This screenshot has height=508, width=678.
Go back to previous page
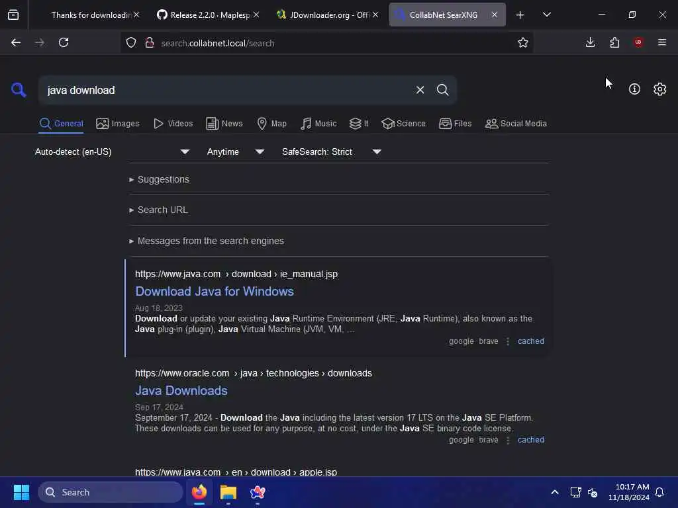coord(16,42)
